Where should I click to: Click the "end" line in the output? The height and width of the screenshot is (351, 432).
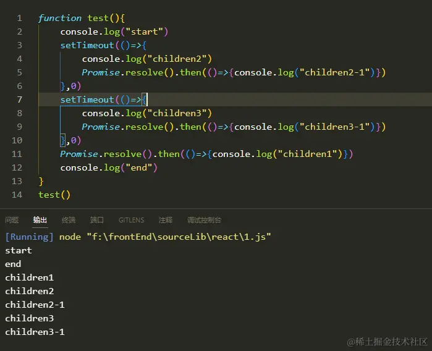[x=13, y=264]
